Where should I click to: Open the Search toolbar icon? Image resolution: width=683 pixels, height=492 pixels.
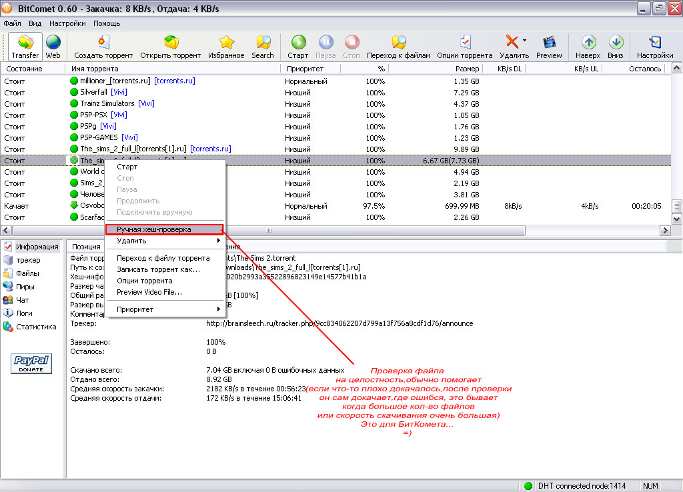[x=263, y=46]
